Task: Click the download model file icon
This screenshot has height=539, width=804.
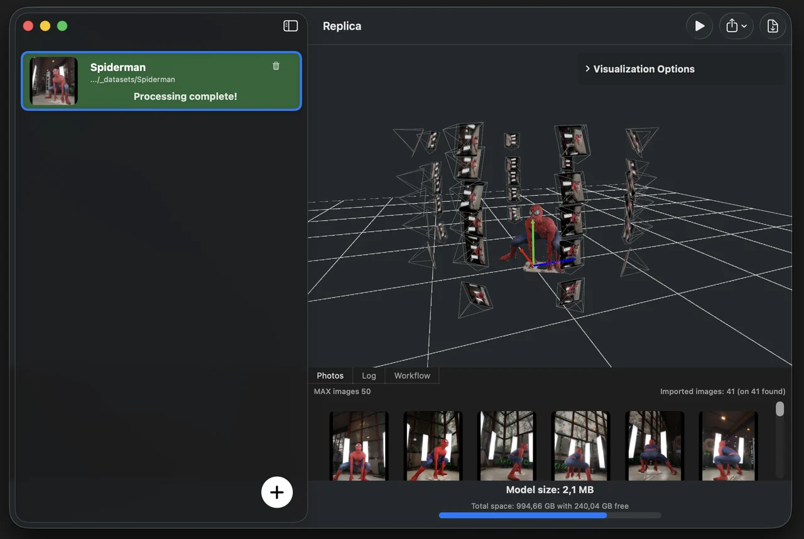Action: [x=773, y=26]
